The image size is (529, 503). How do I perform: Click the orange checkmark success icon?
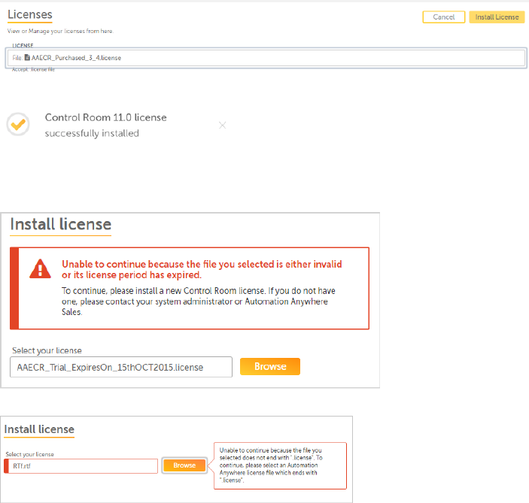pyautogui.click(x=18, y=124)
